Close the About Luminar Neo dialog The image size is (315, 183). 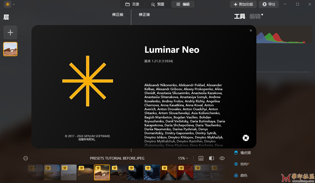(251, 31)
